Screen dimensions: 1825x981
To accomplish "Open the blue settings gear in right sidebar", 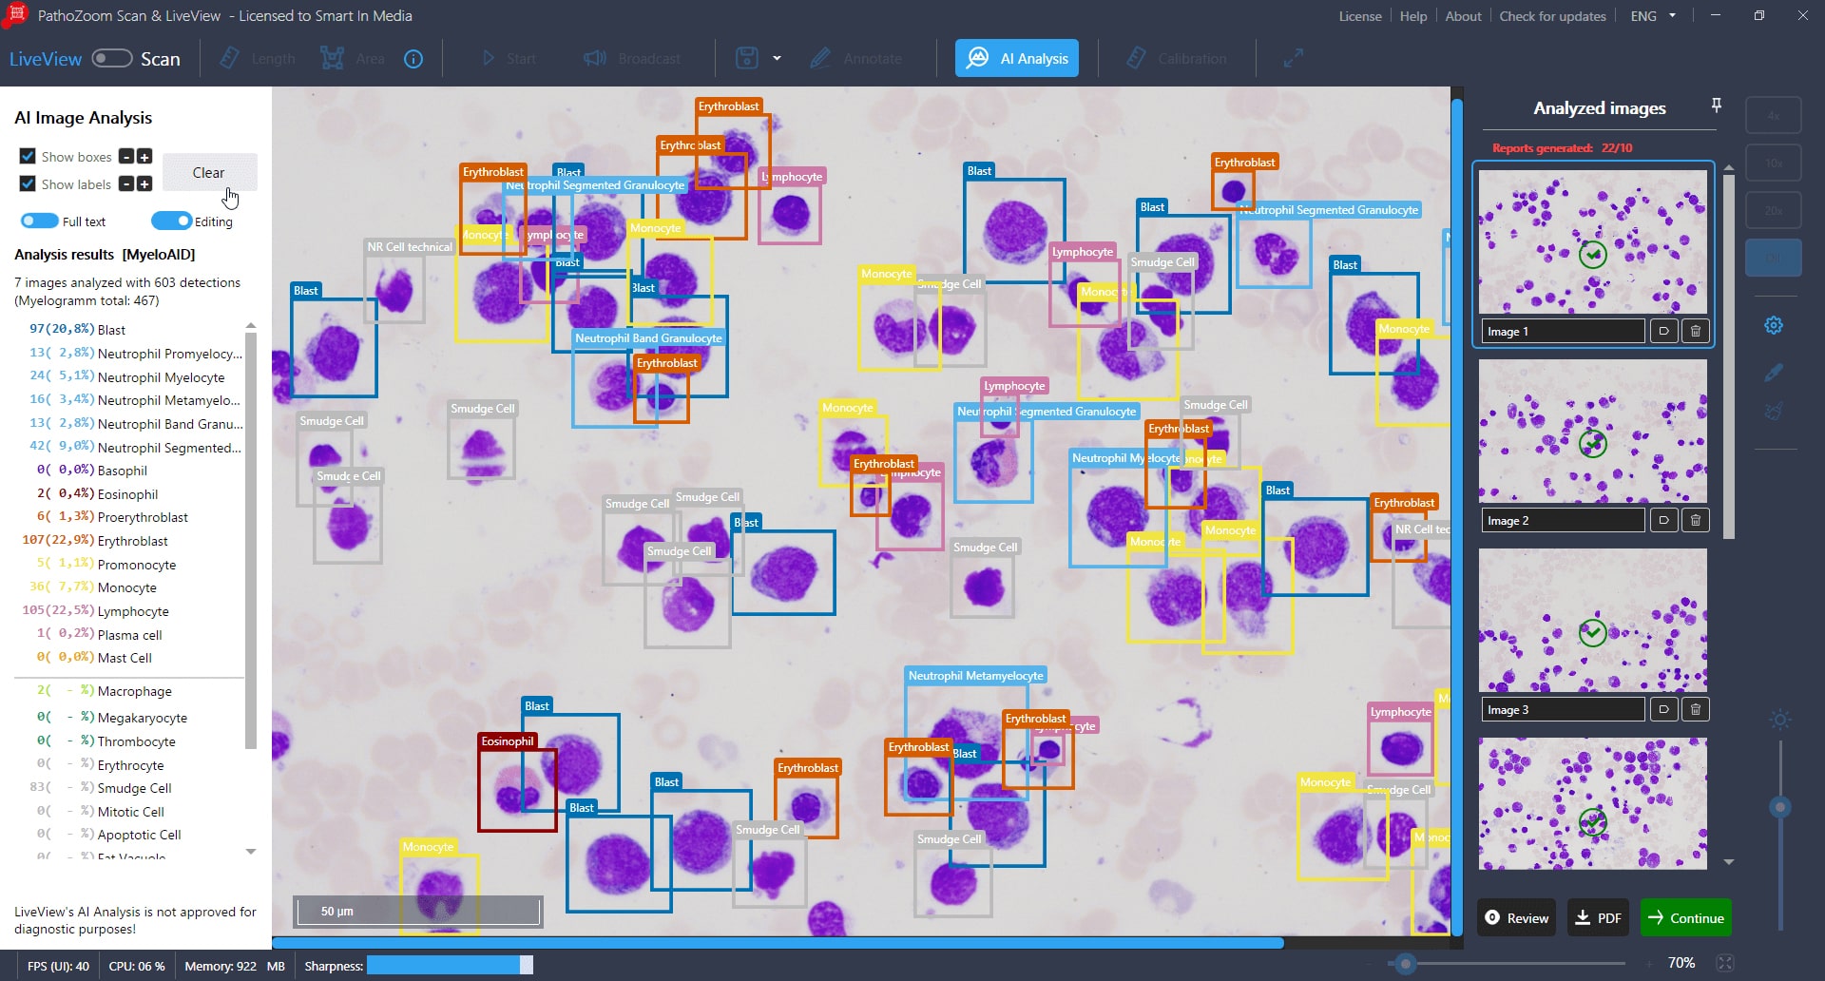I will coord(1773,325).
